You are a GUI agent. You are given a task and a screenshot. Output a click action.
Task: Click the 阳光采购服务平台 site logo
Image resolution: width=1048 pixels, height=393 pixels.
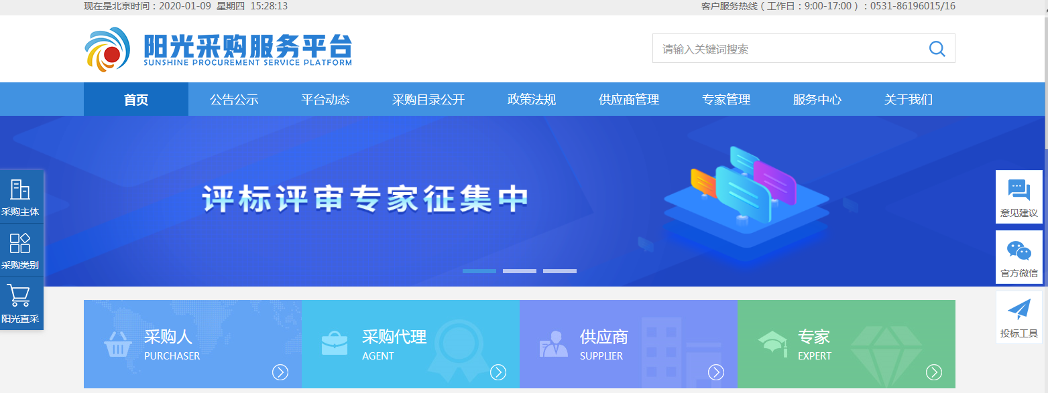(x=218, y=48)
